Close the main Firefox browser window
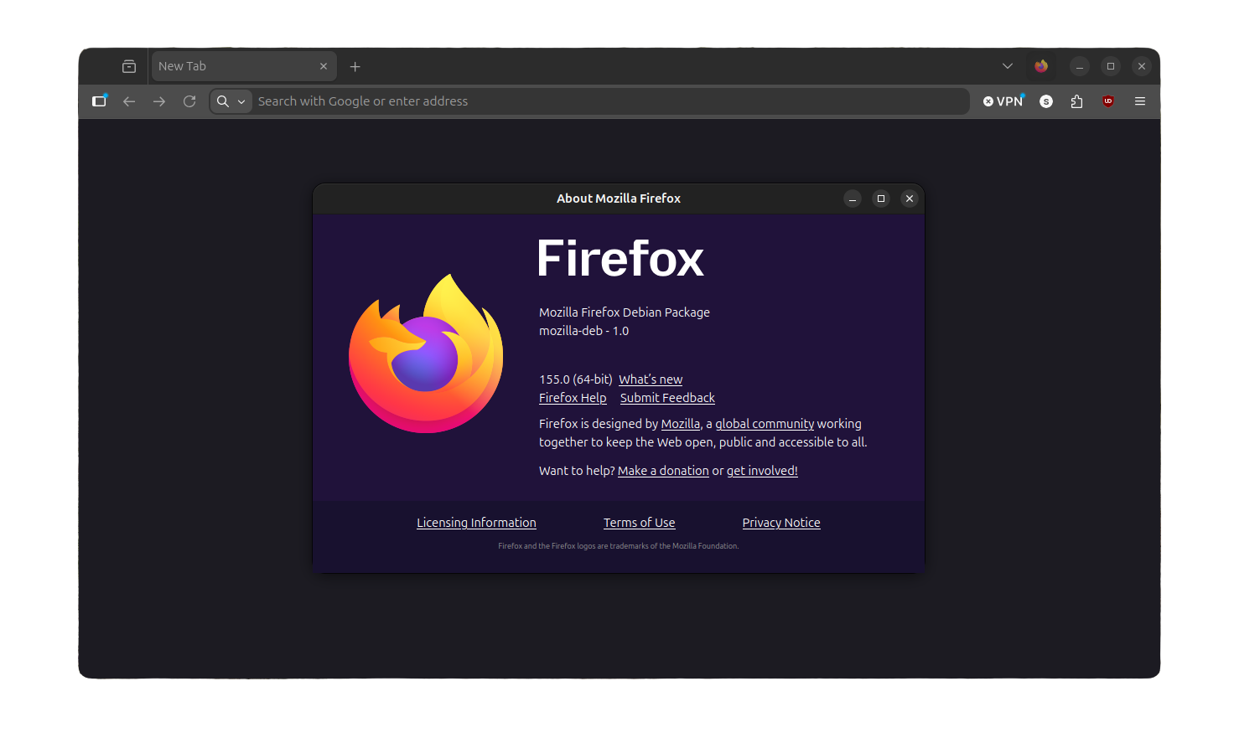 (1142, 66)
